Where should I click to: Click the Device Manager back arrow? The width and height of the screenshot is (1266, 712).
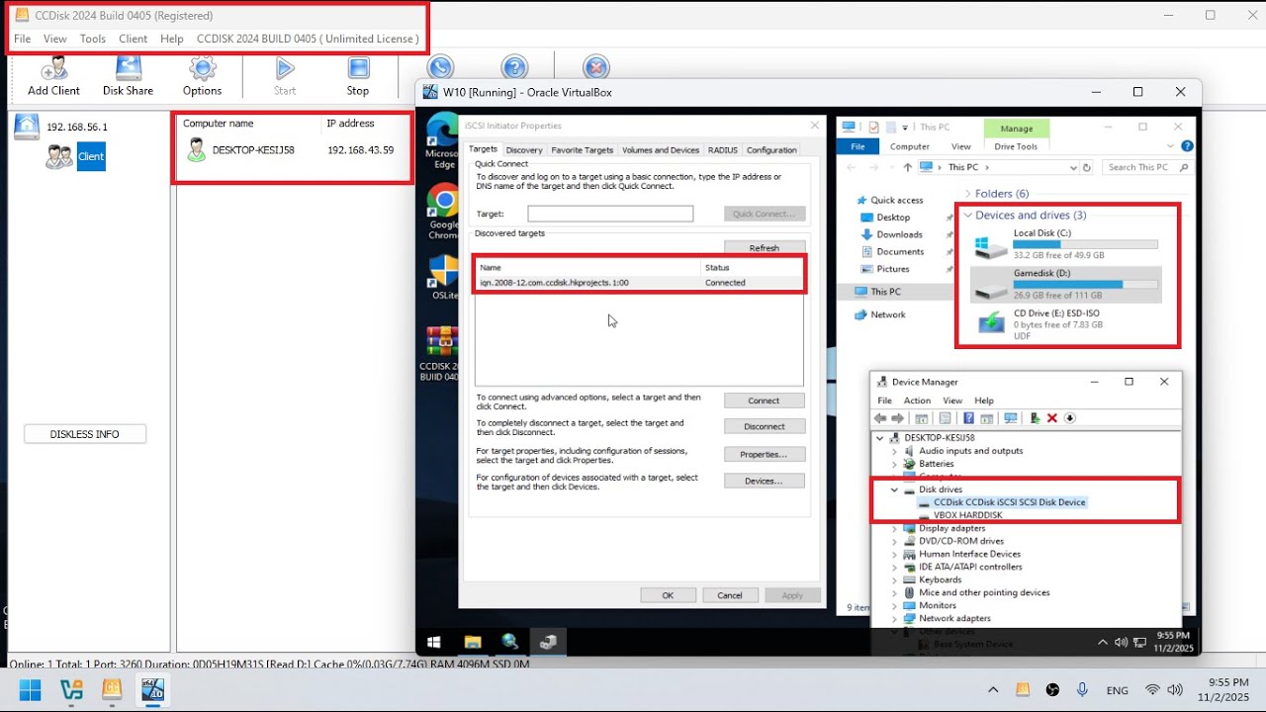tap(880, 418)
